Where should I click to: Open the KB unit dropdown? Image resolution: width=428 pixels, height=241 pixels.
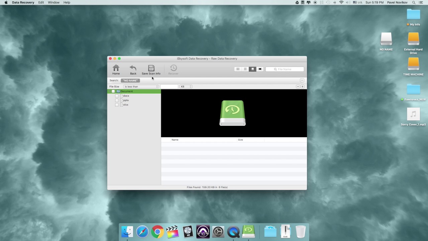tap(186, 86)
